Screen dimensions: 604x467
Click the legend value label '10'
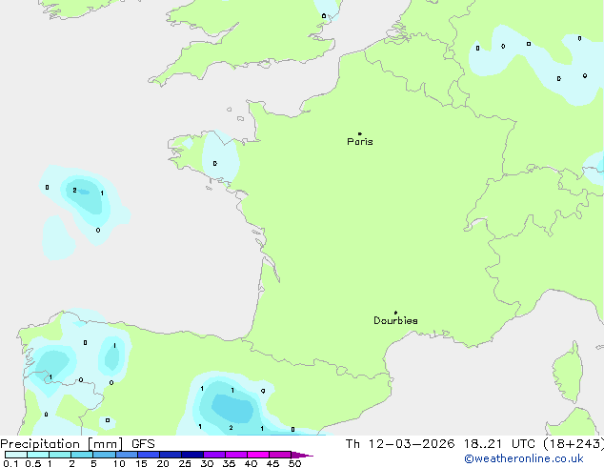(119, 463)
